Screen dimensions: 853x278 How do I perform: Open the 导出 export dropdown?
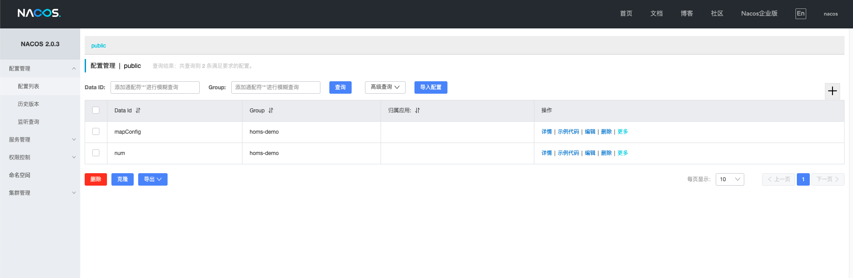click(x=152, y=179)
